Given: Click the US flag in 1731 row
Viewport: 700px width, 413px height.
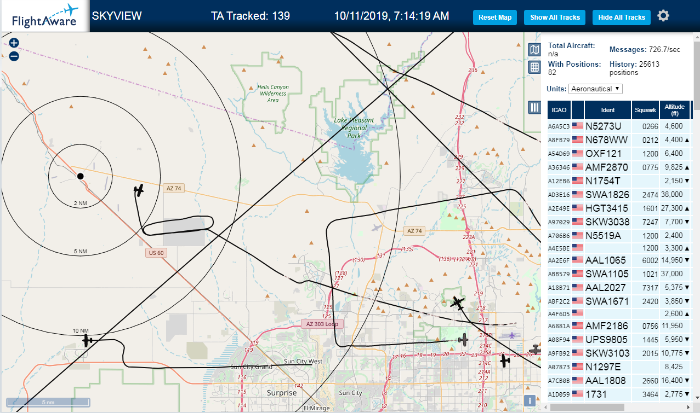Looking at the screenshot, I should (x=578, y=394).
